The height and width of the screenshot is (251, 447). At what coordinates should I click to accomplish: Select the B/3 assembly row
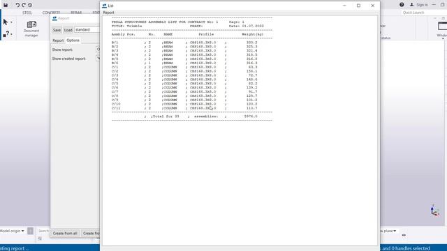click(184, 51)
